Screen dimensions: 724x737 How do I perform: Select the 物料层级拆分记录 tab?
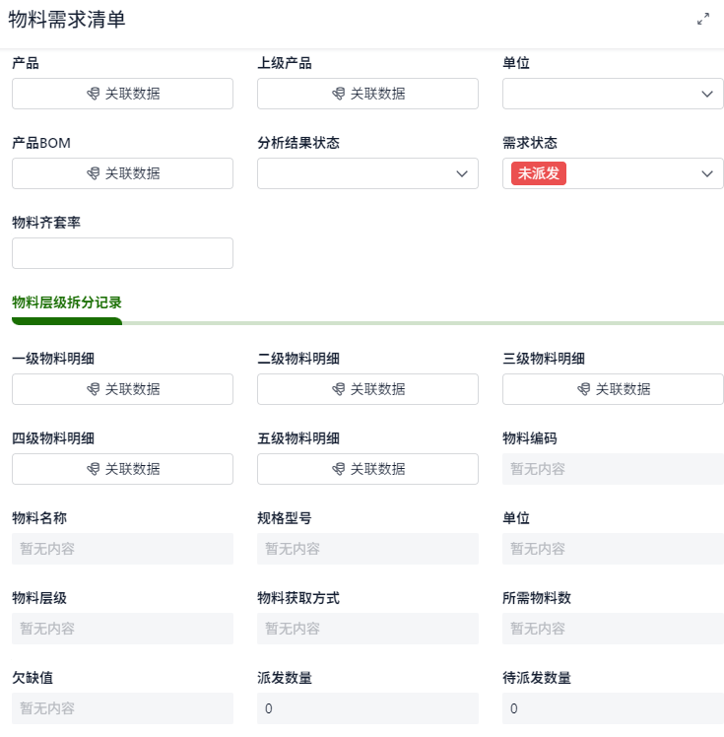point(67,302)
